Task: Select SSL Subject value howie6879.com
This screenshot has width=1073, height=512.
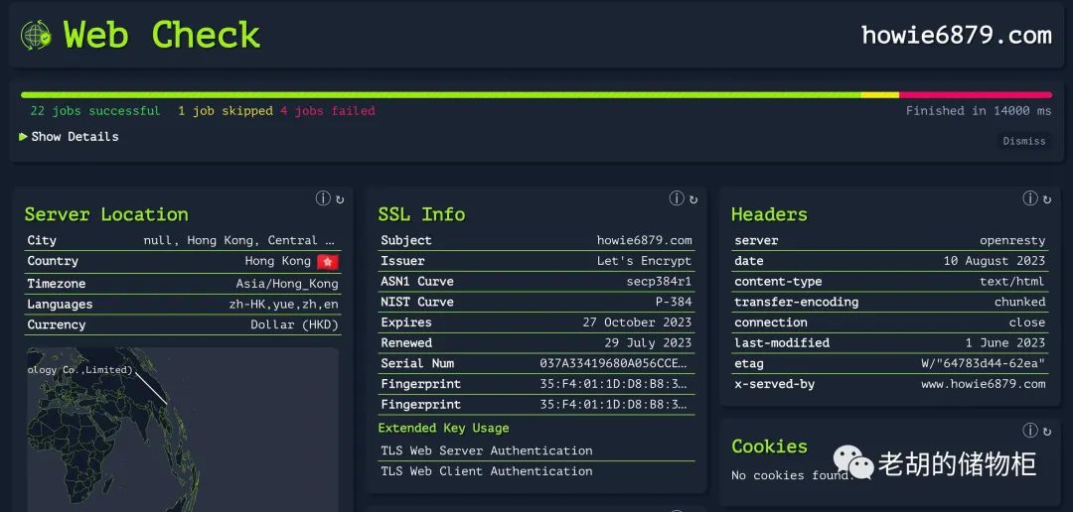Action: [644, 240]
